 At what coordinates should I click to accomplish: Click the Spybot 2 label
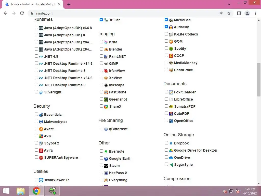point(51,143)
